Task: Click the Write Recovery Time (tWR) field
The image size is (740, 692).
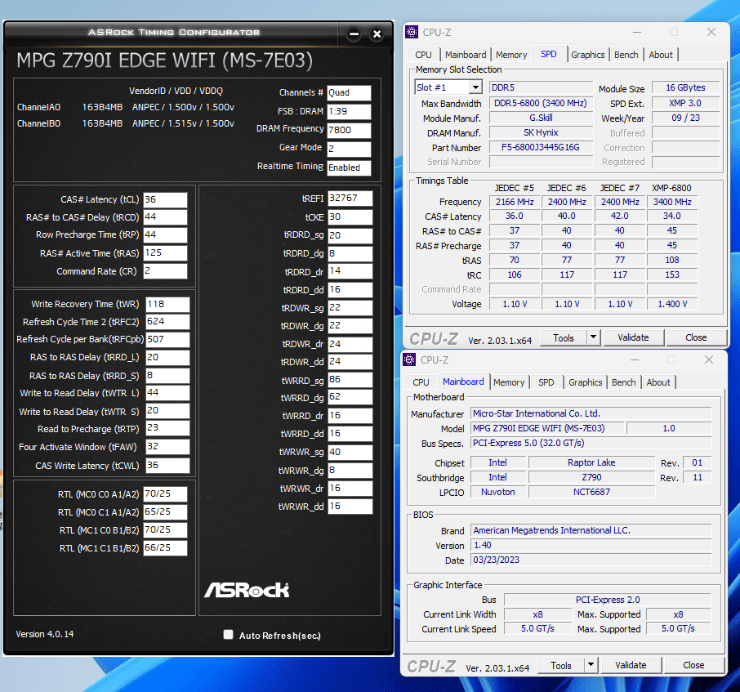Action: (x=167, y=305)
